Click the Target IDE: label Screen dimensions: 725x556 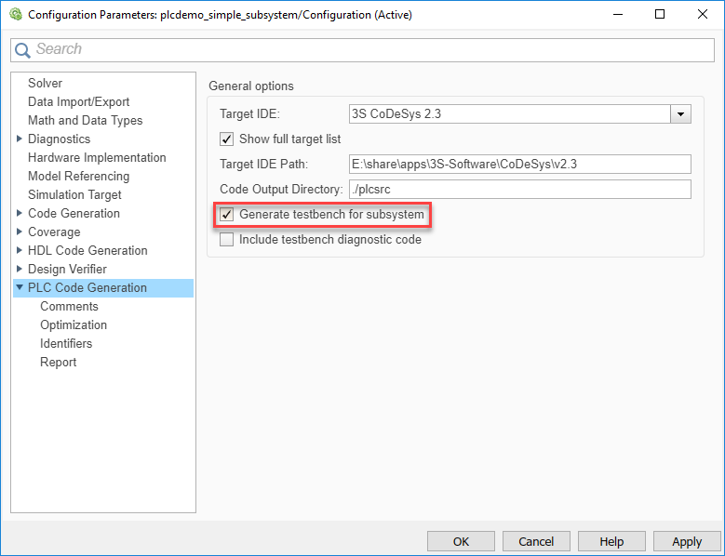pyautogui.click(x=250, y=114)
